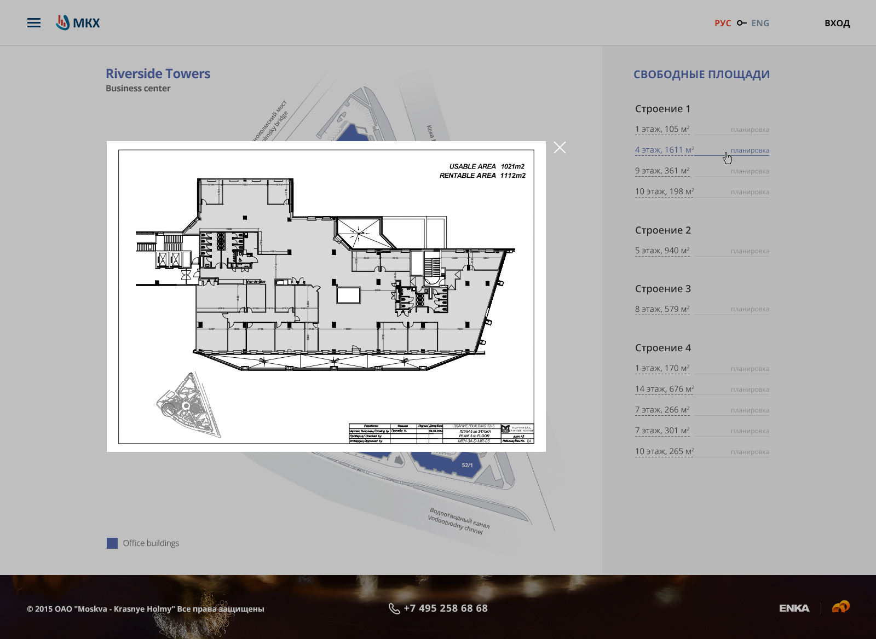Click the RENTABLE AREA 1112m2 text
Screen dimensions: 876x639
(x=482, y=176)
